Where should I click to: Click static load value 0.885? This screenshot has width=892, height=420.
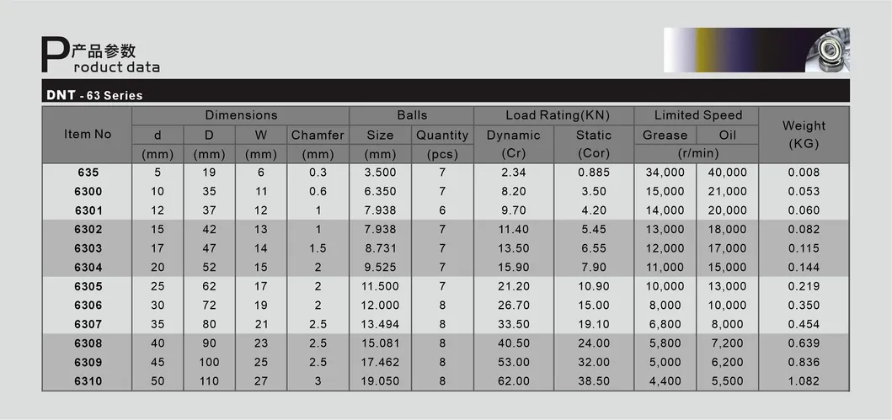click(x=594, y=173)
